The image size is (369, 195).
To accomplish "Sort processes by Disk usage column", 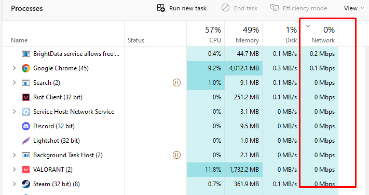I will (x=291, y=40).
